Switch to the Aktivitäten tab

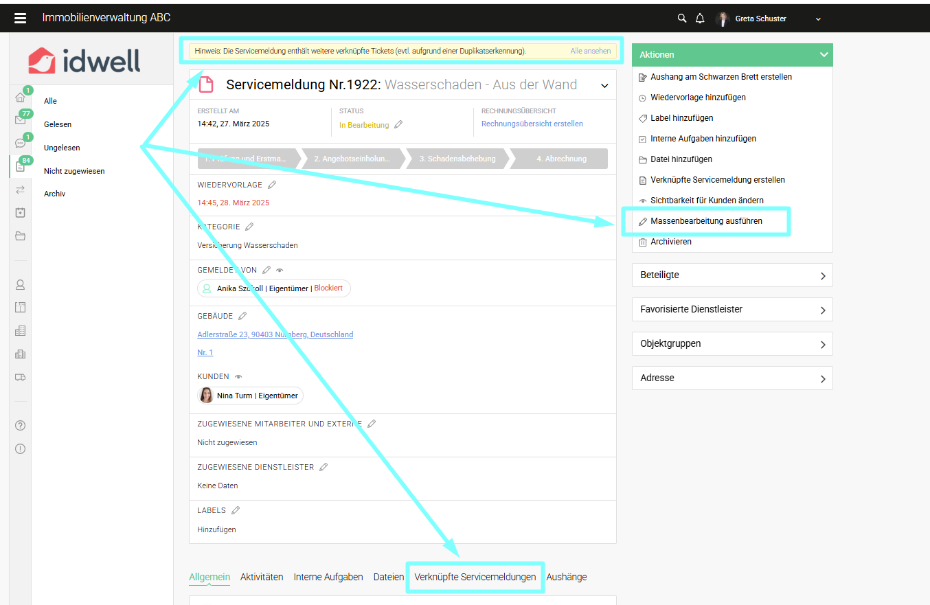(x=262, y=577)
